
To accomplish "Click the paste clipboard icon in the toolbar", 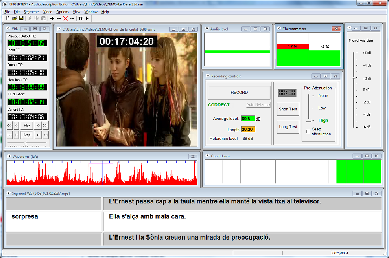I will [x=43, y=18].
